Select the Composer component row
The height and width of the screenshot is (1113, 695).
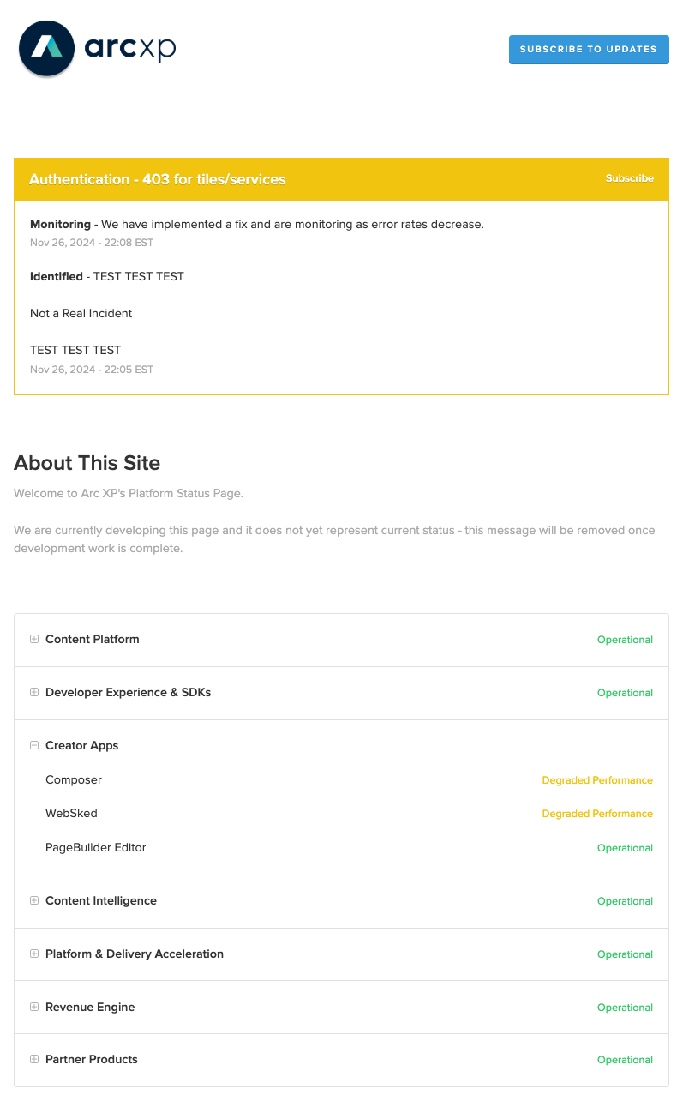341,780
